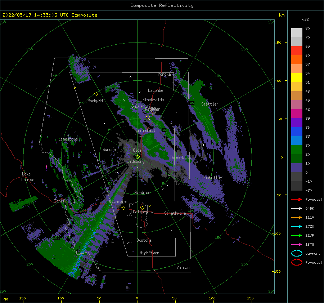Click the Okotoks label

pos(144,240)
